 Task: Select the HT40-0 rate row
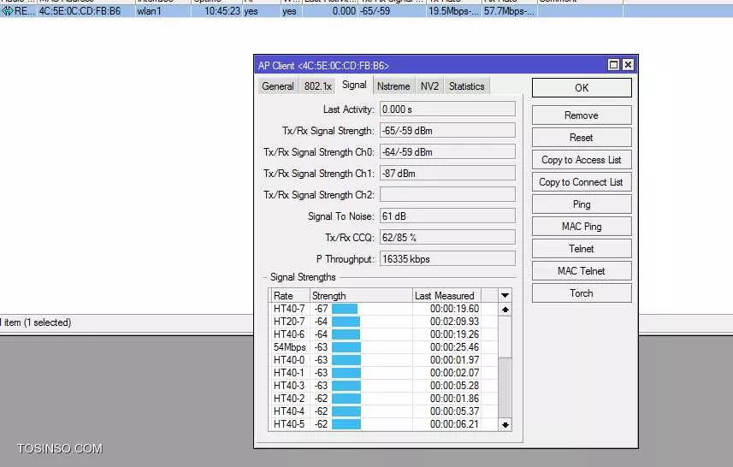[384, 360]
